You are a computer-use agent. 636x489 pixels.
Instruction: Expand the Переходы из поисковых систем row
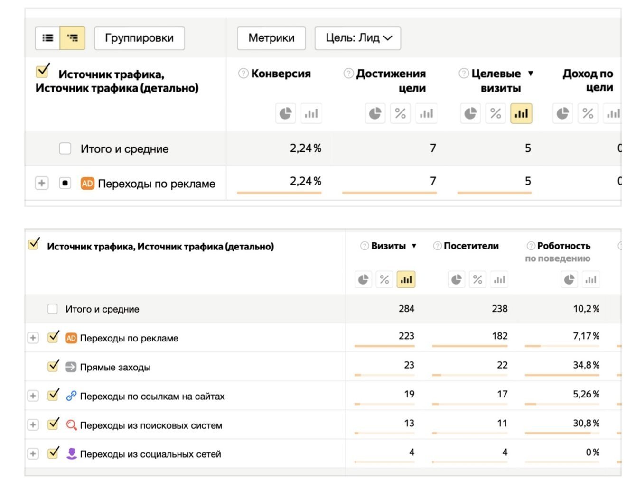[33, 425]
